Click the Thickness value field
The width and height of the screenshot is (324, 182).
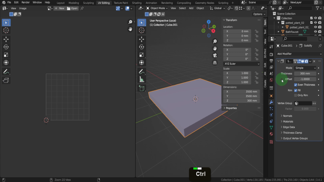(305, 74)
